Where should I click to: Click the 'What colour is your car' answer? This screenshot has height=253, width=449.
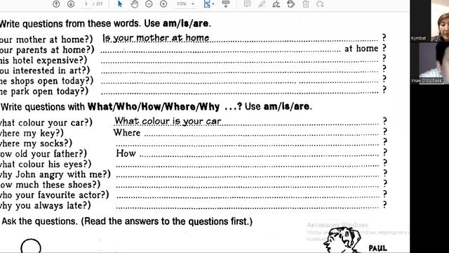[x=168, y=121]
